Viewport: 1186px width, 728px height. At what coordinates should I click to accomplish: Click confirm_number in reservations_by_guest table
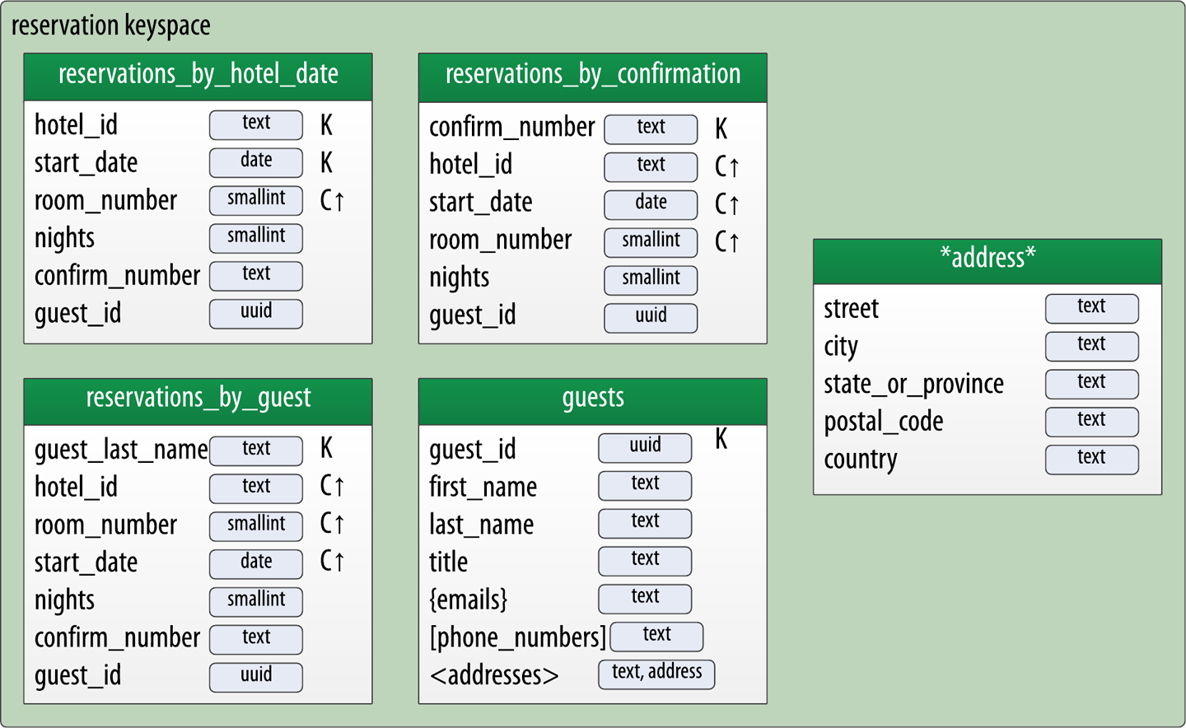coord(117,638)
